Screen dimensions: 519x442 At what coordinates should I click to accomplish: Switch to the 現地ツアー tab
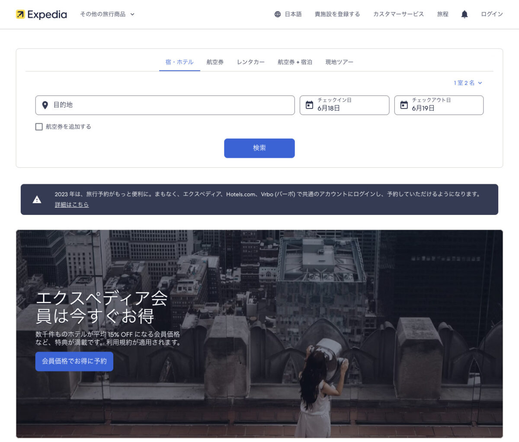point(340,62)
